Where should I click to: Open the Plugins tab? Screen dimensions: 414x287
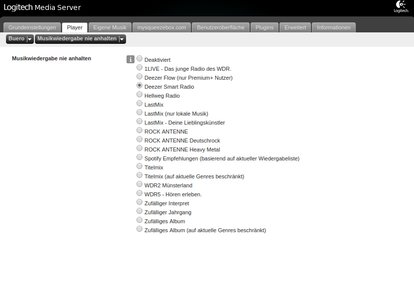point(265,27)
